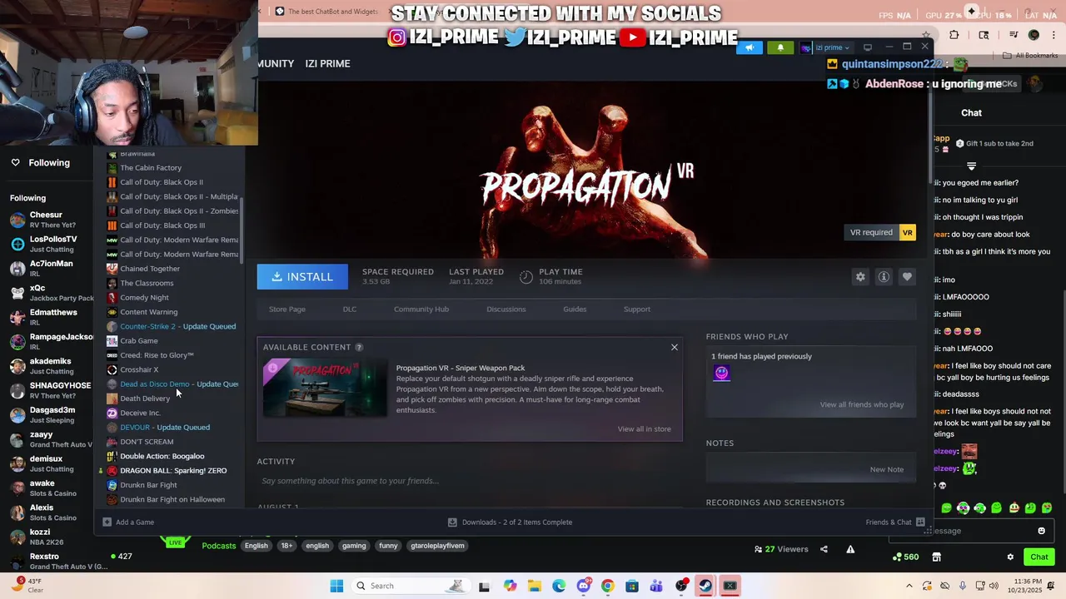1066x599 pixels.
Task: Open the Community Hub tab
Action: pyautogui.click(x=421, y=309)
